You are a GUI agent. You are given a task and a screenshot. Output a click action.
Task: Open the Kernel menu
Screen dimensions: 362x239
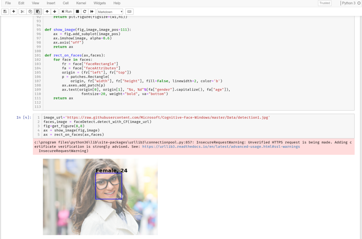81,3
